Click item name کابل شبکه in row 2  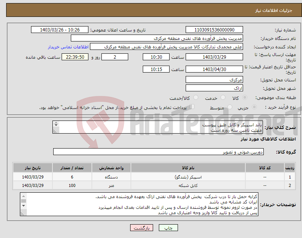click(x=188, y=185)
